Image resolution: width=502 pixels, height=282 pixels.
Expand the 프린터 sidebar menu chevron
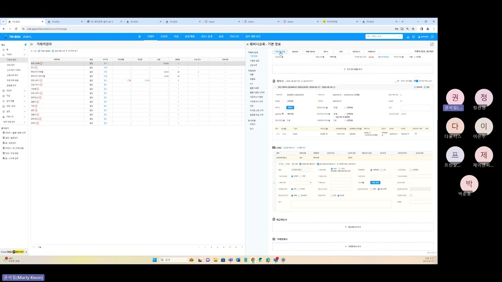click(x=24, y=90)
